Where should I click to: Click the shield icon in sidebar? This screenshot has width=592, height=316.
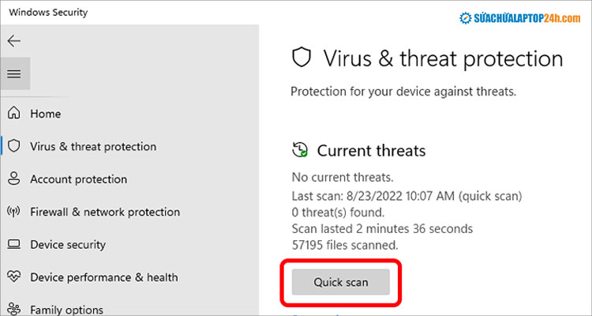pyautogui.click(x=14, y=146)
